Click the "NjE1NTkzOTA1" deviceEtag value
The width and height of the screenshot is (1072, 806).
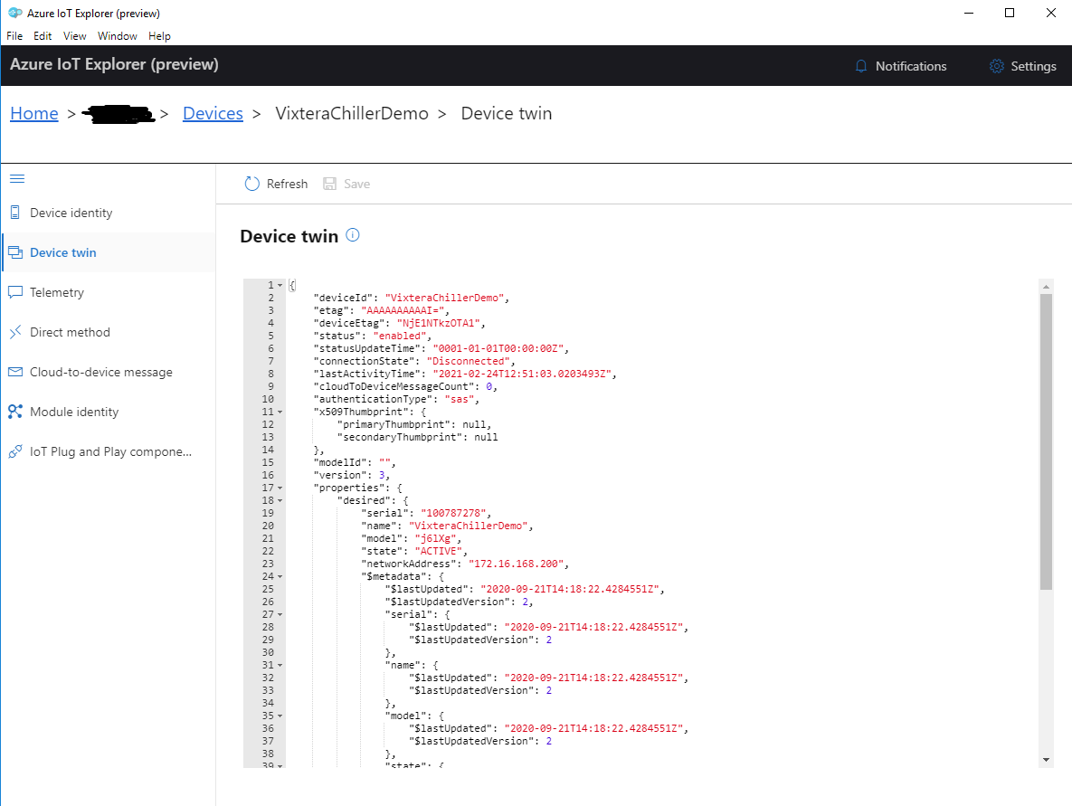438,323
